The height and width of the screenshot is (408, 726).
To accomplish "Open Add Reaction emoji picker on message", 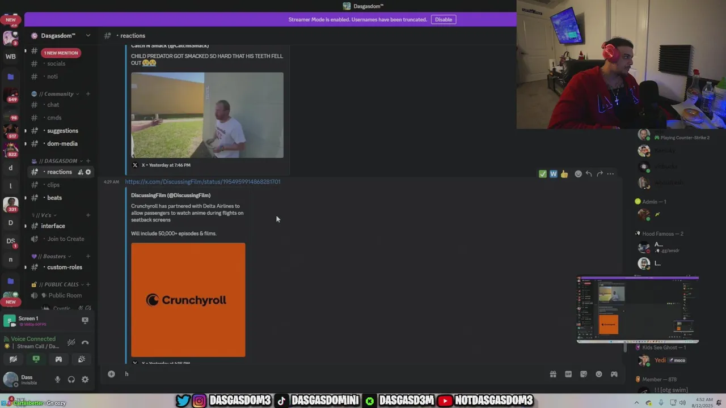I will (578, 174).
